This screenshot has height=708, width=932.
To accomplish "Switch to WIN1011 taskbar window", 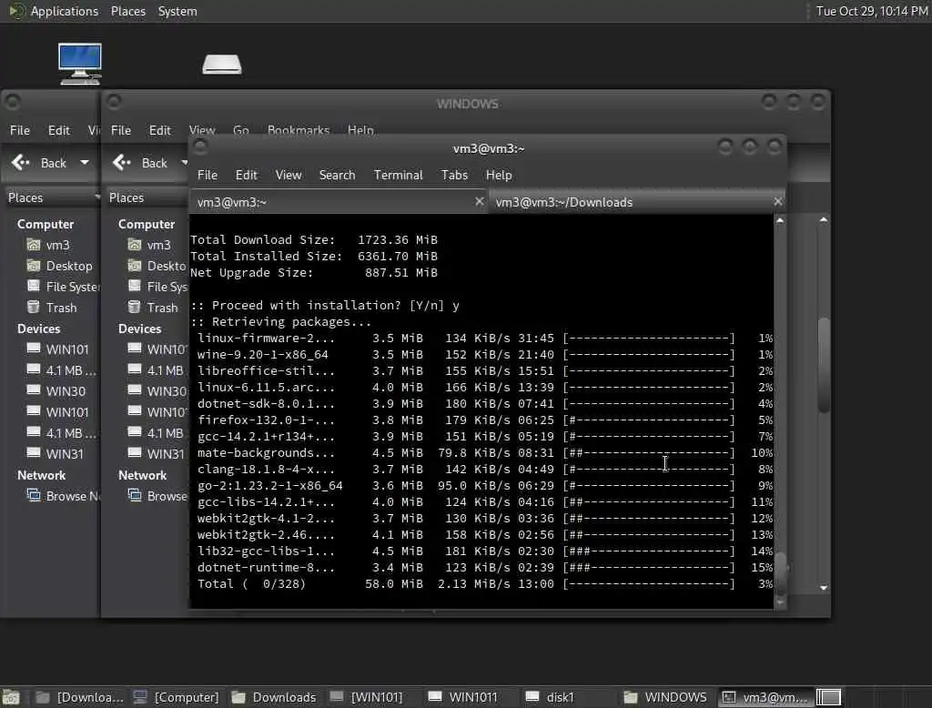I will pos(463,697).
